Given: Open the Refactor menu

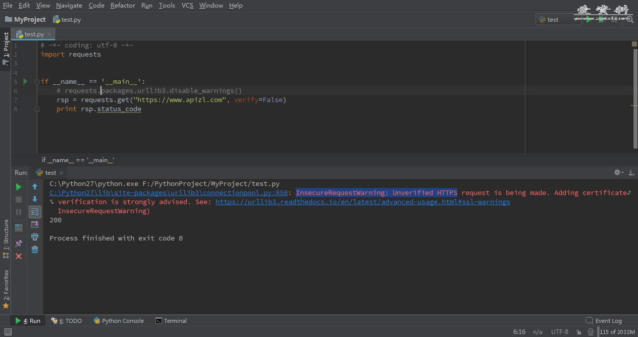Looking at the screenshot, I should [x=123, y=5].
